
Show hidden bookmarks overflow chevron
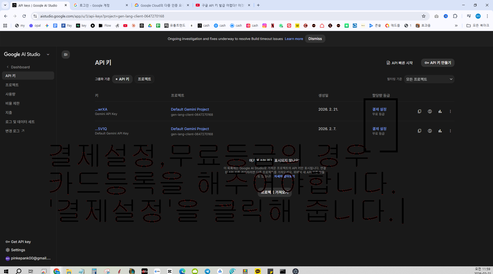point(456,26)
